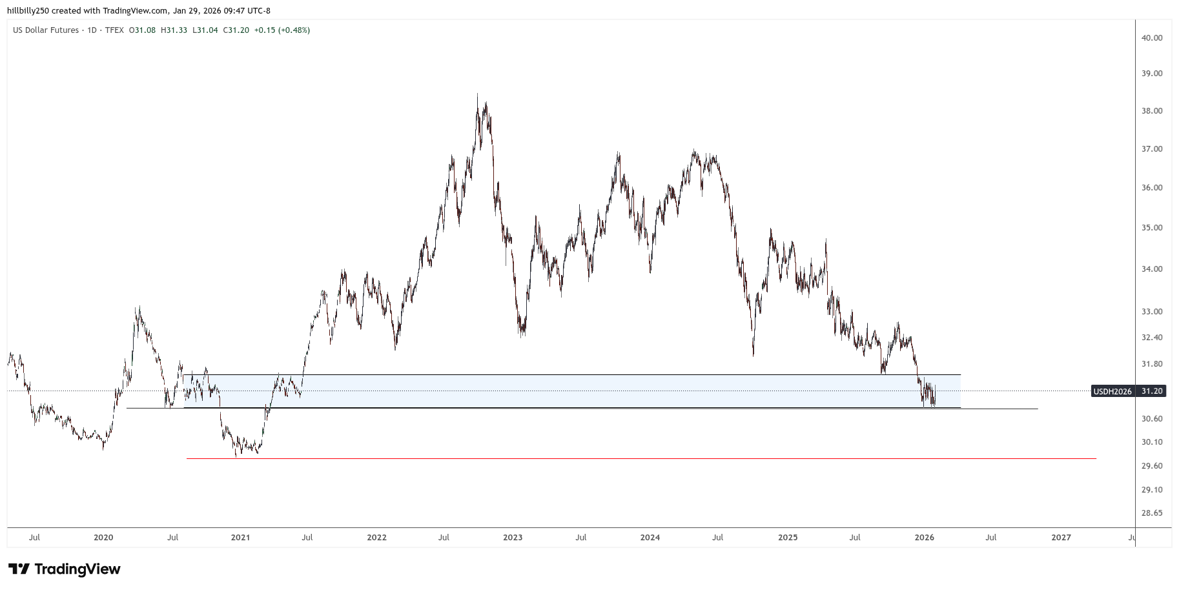Click the TradingView wordmark text at bottom
This screenshot has width=1179, height=590.
tap(77, 569)
